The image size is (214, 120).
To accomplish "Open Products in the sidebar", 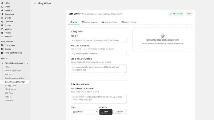I will (8, 10).
